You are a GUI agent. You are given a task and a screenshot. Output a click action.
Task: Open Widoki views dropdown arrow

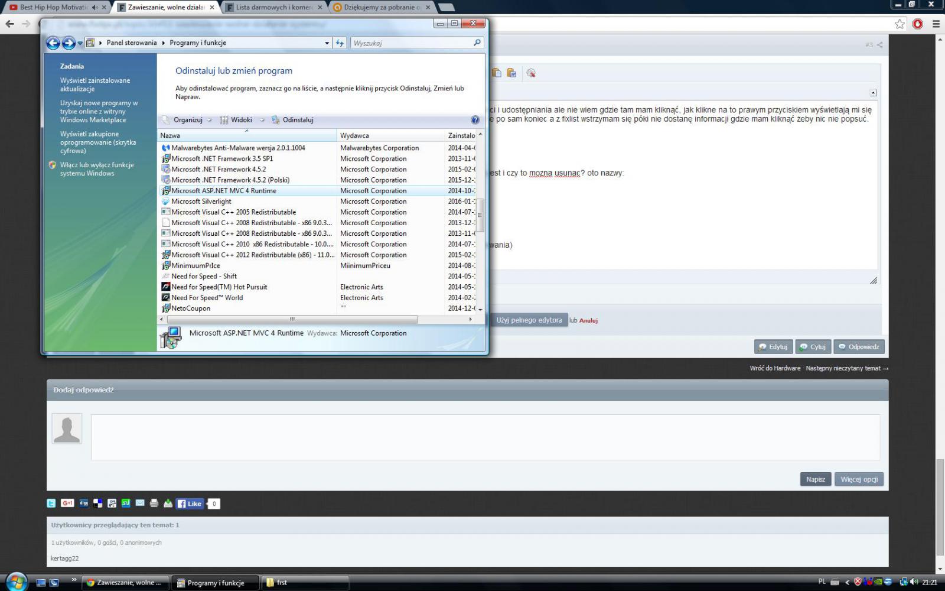tap(262, 120)
